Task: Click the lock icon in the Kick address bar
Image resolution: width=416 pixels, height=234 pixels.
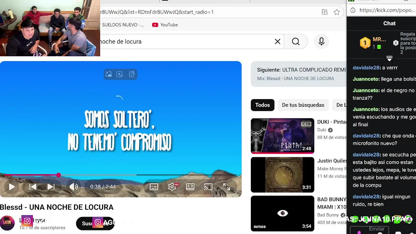Action: tap(353, 10)
